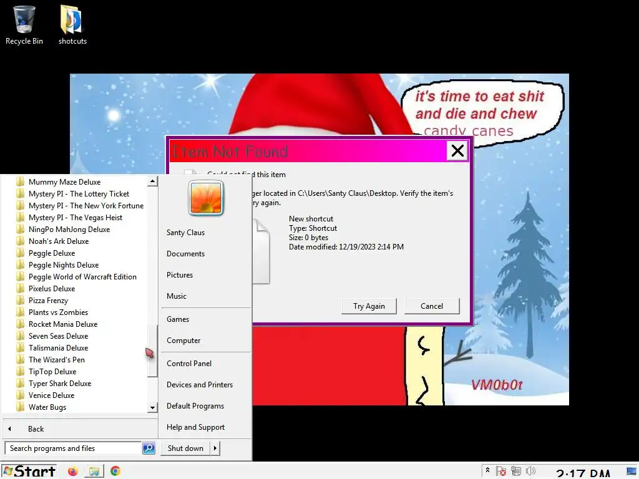This screenshot has height=479, width=639.
Task: Open Santy Claus user folder
Action: pyautogui.click(x=185, y=233)
